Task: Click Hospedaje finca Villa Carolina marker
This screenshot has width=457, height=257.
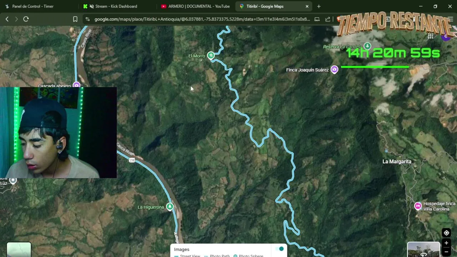Action: (x=418, y=206)
